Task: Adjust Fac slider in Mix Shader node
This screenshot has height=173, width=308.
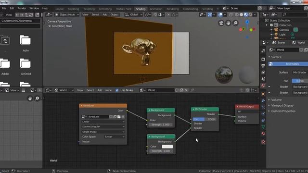Action: [204, 119]
